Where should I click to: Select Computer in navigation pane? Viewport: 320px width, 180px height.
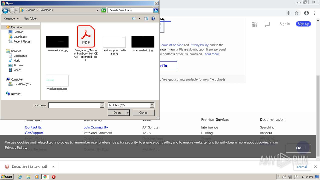17,79
